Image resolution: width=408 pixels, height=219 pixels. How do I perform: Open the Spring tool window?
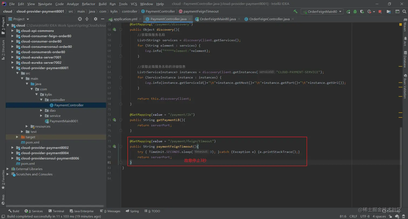(x=132, y=211)
